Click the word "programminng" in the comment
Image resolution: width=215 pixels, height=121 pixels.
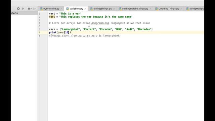click(100, 23)
